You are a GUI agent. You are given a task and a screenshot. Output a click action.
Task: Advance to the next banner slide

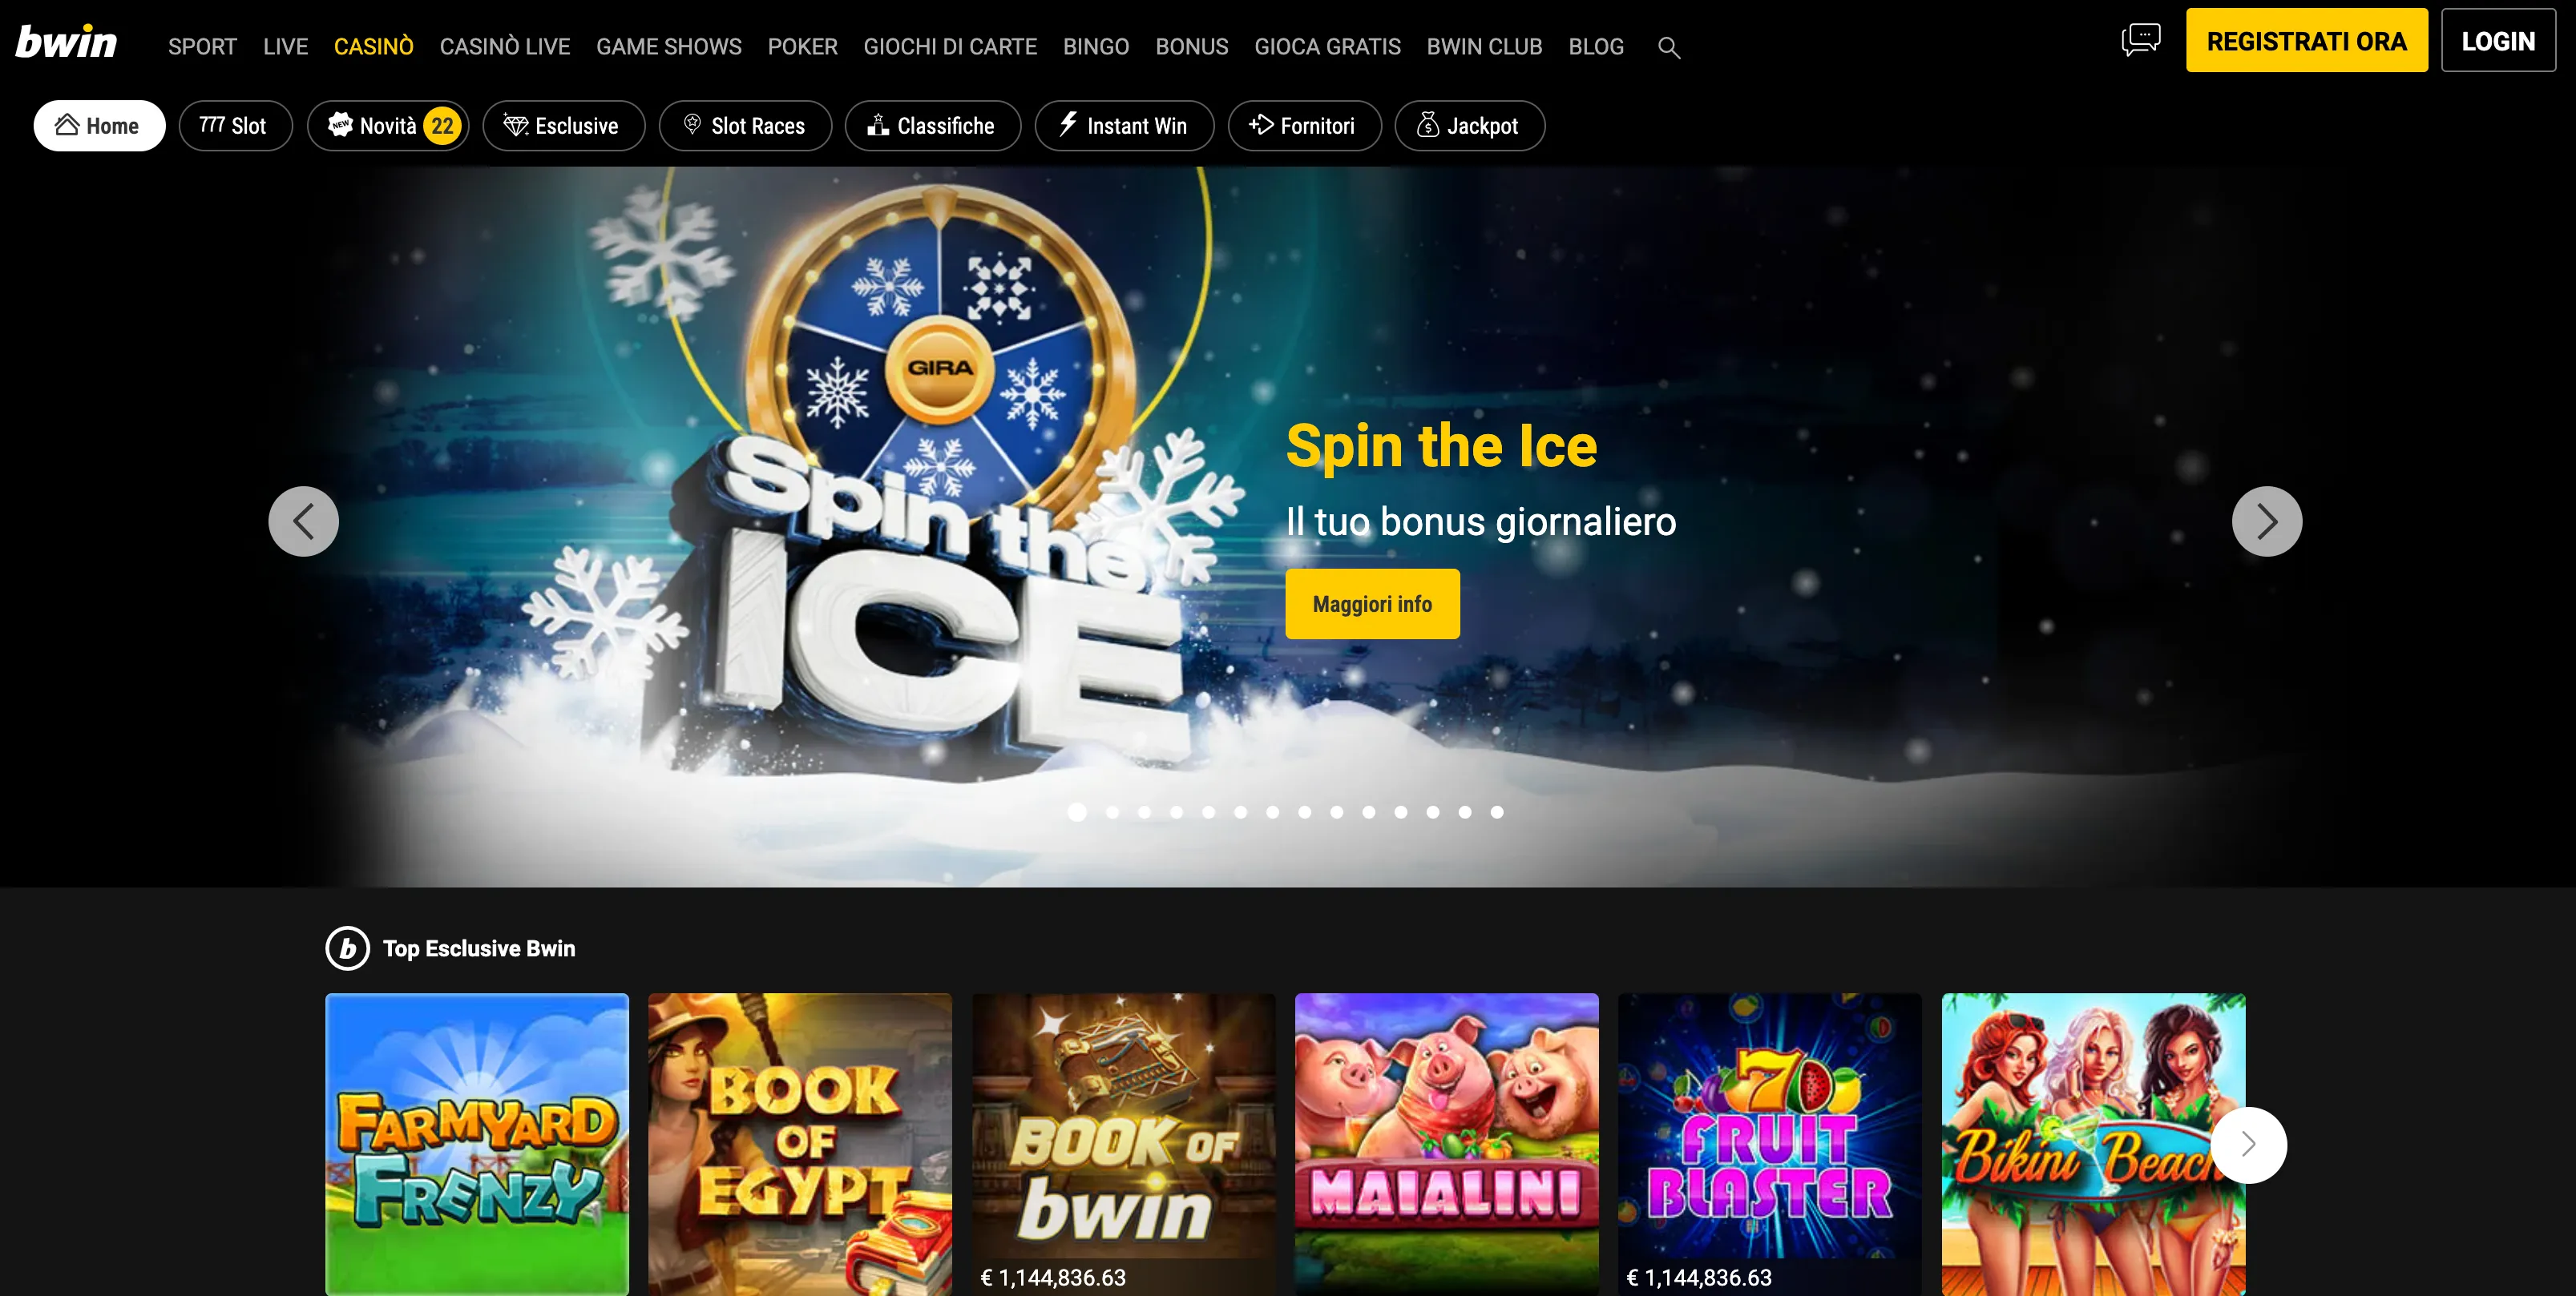[2266, 521]
